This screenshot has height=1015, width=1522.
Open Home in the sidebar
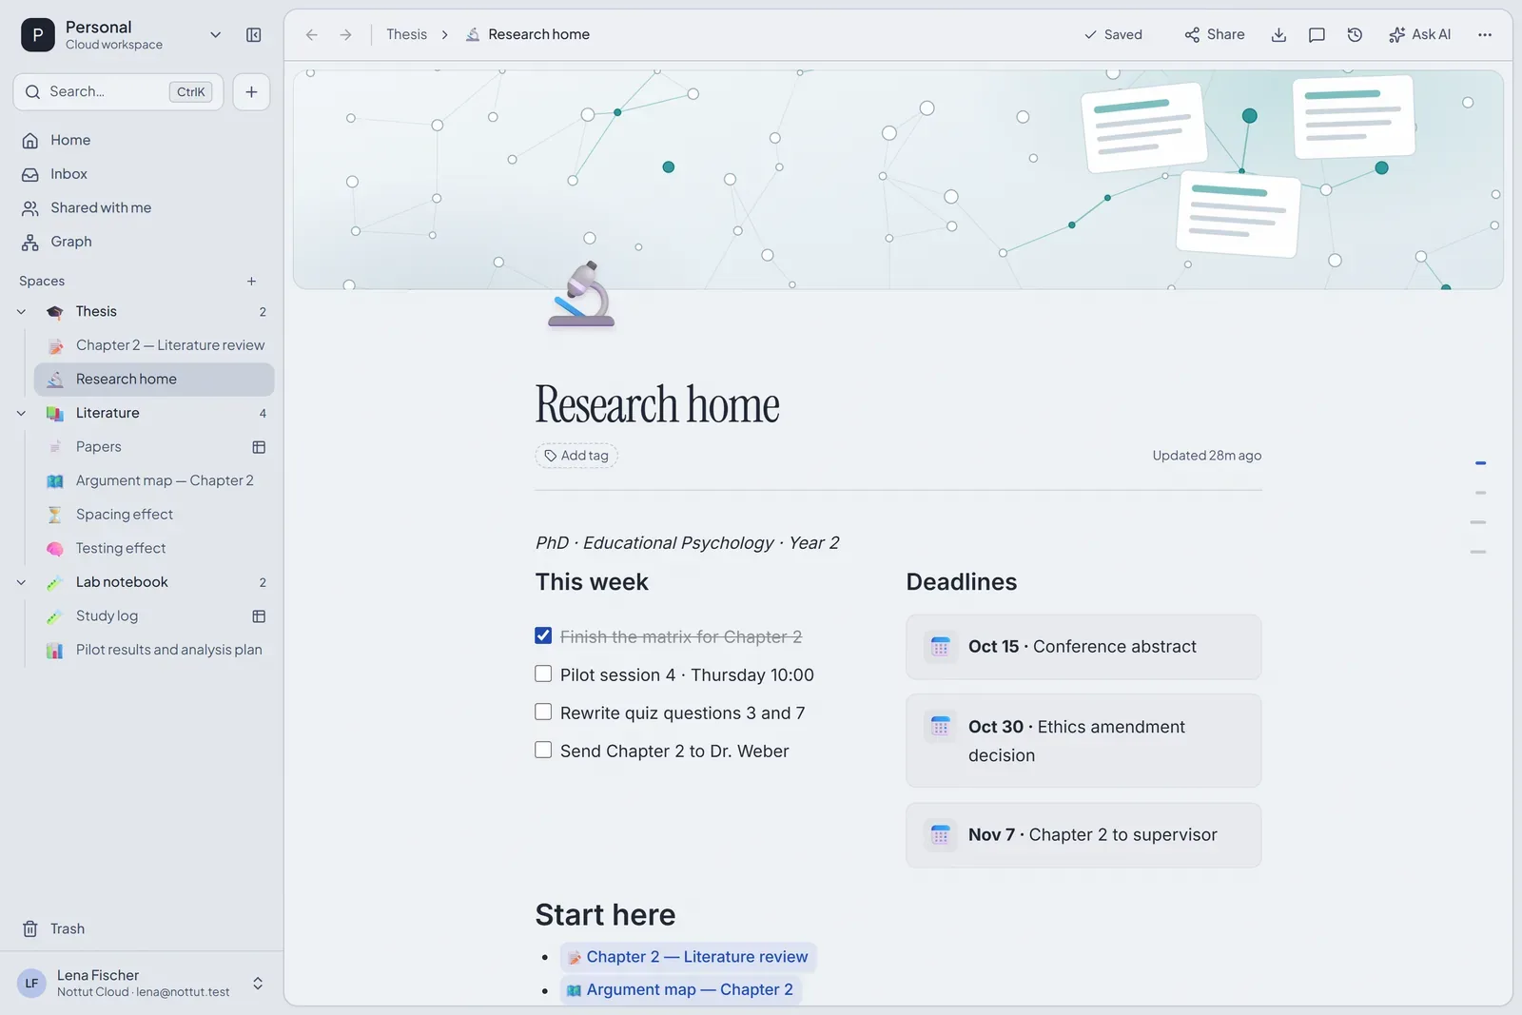click(x=143, y=141)
